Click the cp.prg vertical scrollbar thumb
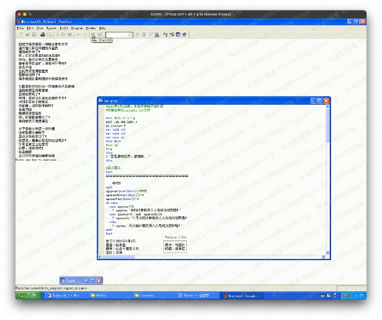This screenshot has height=320, width=382. pos(328,125)
